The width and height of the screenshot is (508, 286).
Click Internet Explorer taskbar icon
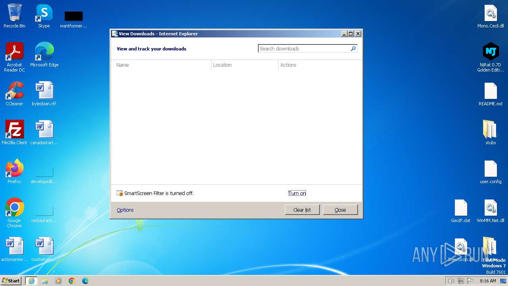tap(31, 281)
